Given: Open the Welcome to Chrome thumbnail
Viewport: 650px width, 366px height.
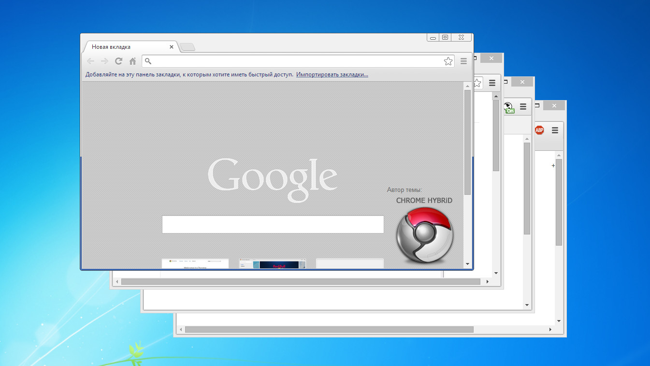Looking at the screenshot, I should click(195, 264).
